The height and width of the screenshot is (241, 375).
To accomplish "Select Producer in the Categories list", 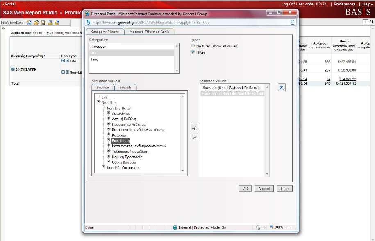I will pos(132,46).
